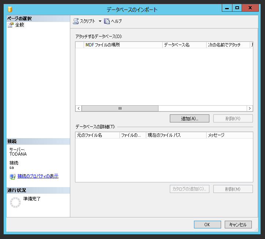The image size is (265, 239).
Task: Minimize the データベースのインポート window
Action: coord(227,8)
